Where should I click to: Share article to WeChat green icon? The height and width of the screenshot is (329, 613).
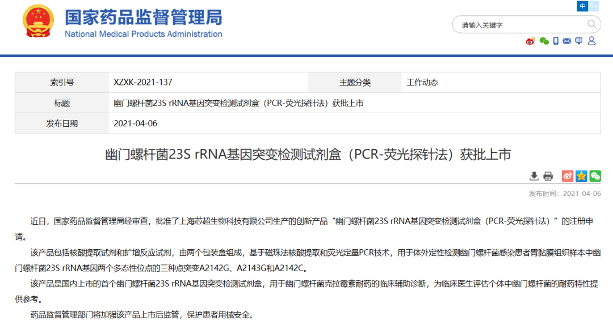[595, 176]
